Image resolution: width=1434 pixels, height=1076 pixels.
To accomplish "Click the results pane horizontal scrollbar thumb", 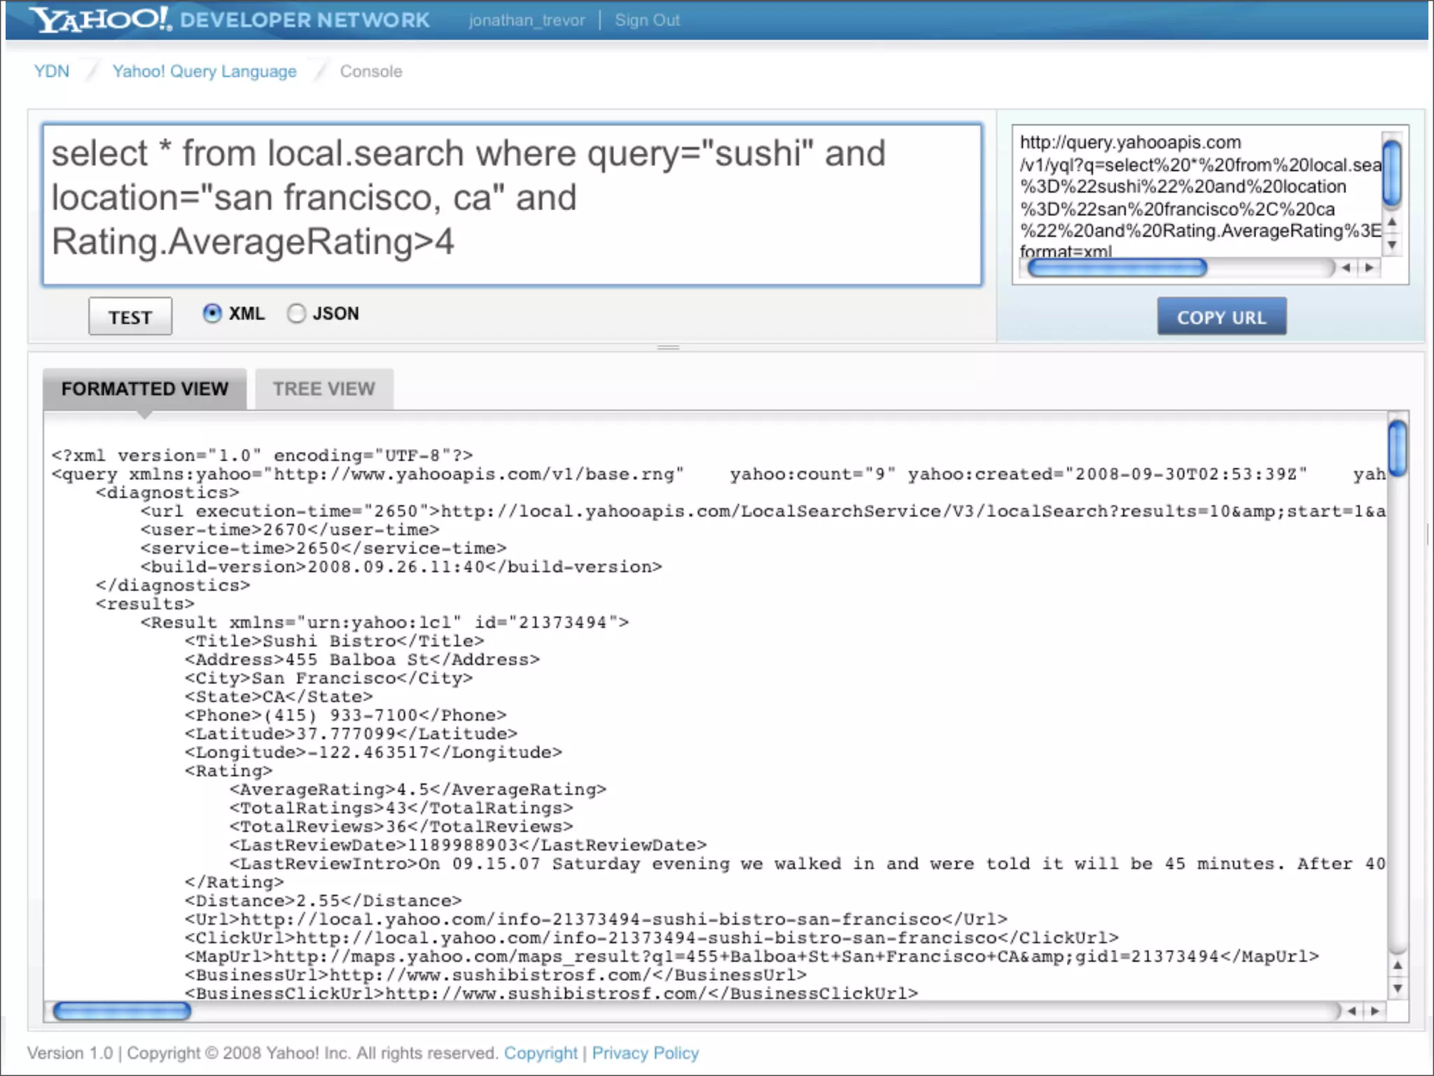I will pyautogui.click(x=122, y=1011).
